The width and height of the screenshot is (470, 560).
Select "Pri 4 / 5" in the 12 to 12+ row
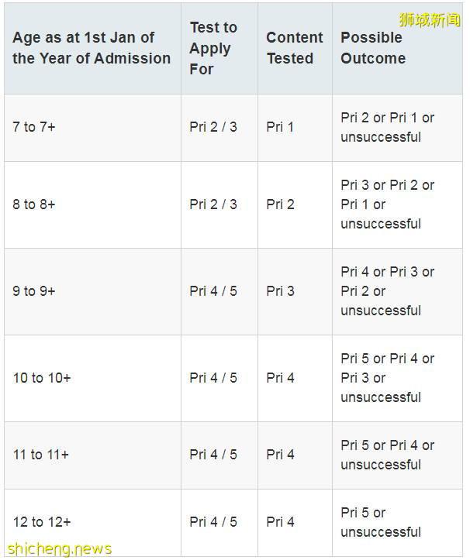click(213, 522)
